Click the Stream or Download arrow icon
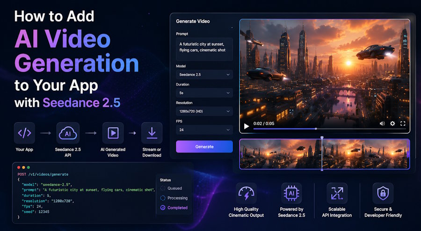The height and width of the screenshot is (231, 421). tap(152, 133)
